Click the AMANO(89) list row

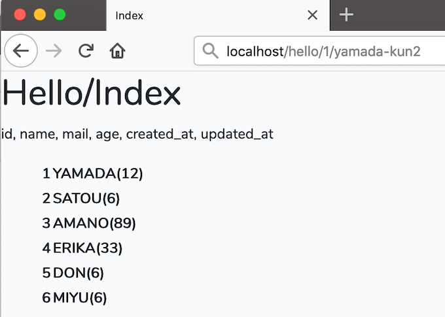tap(89, 223)
